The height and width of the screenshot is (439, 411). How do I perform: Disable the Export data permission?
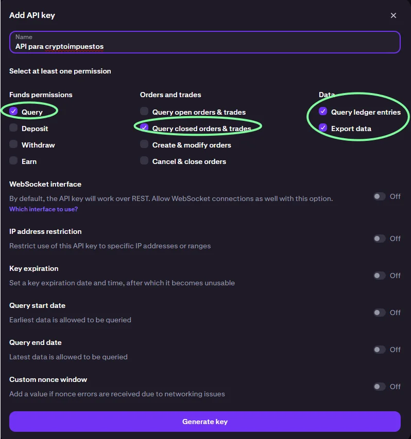[x=323, y=128]
